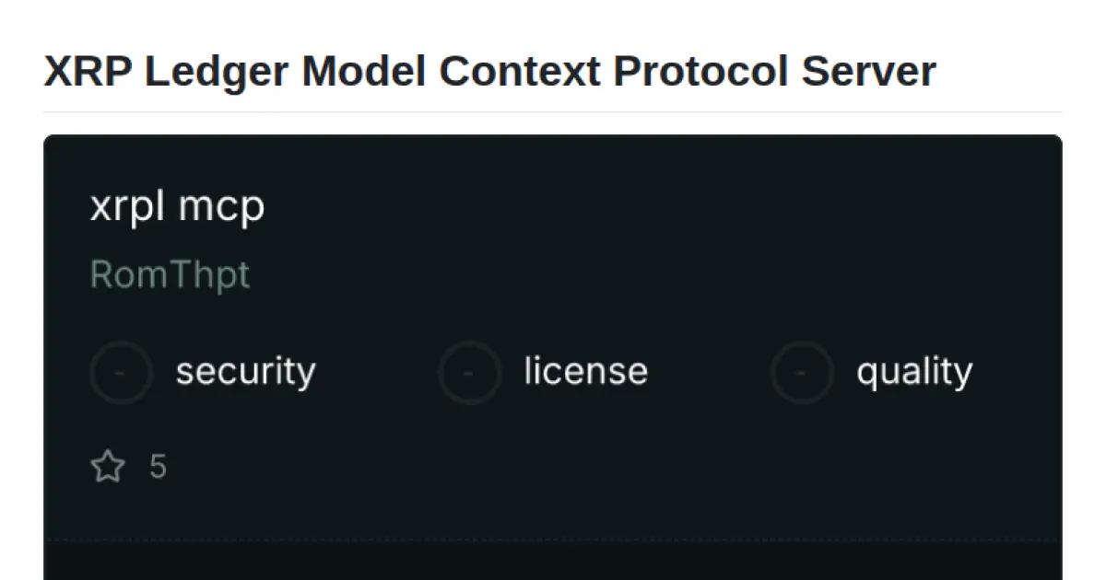The height and width of the screenshot is (580, 1106).
Task: Select the security label tab
Action: click(246, 372)
